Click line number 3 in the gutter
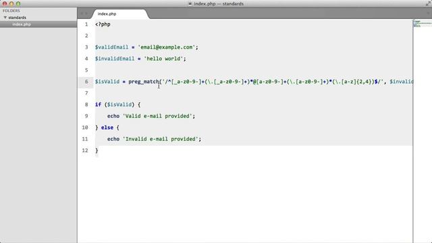Screen dimensions: 432x243 pyautogui.click(x=86, y=47)
